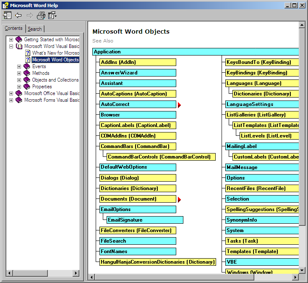The width and height of the screenshot is (308, 283).
Task: Expand the Objects and Collections node
Action: pyautogui.click(x=19, y=80)
